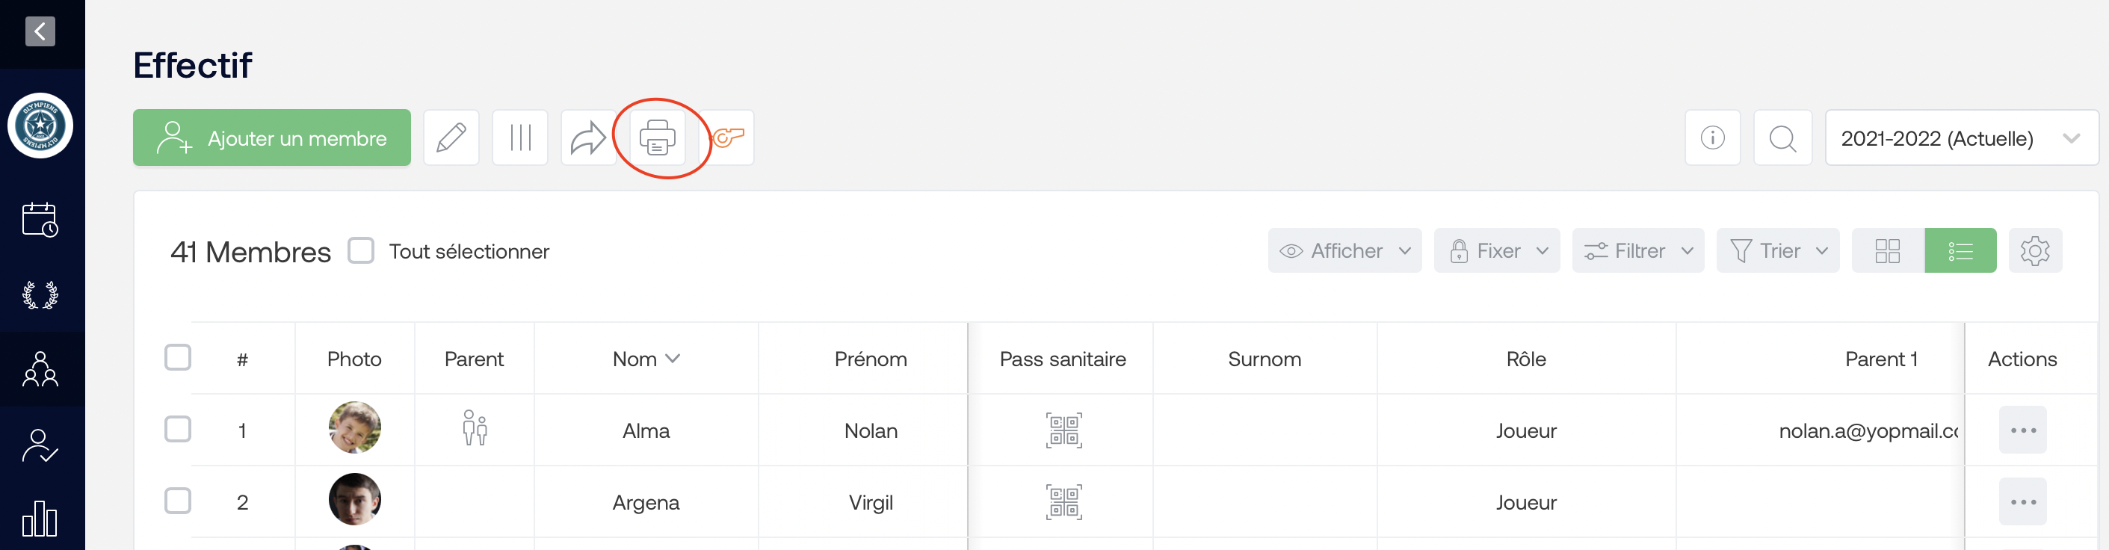Click the pencil edit icon
This screenshot has width=2109, height=550.
tap(451, 137)
